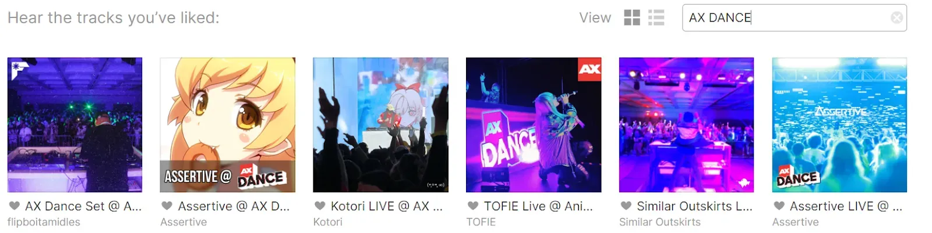Open the Similar Outskirts purple stage thumbnail
Screen dimensions: 932x233
coord(687,125)
